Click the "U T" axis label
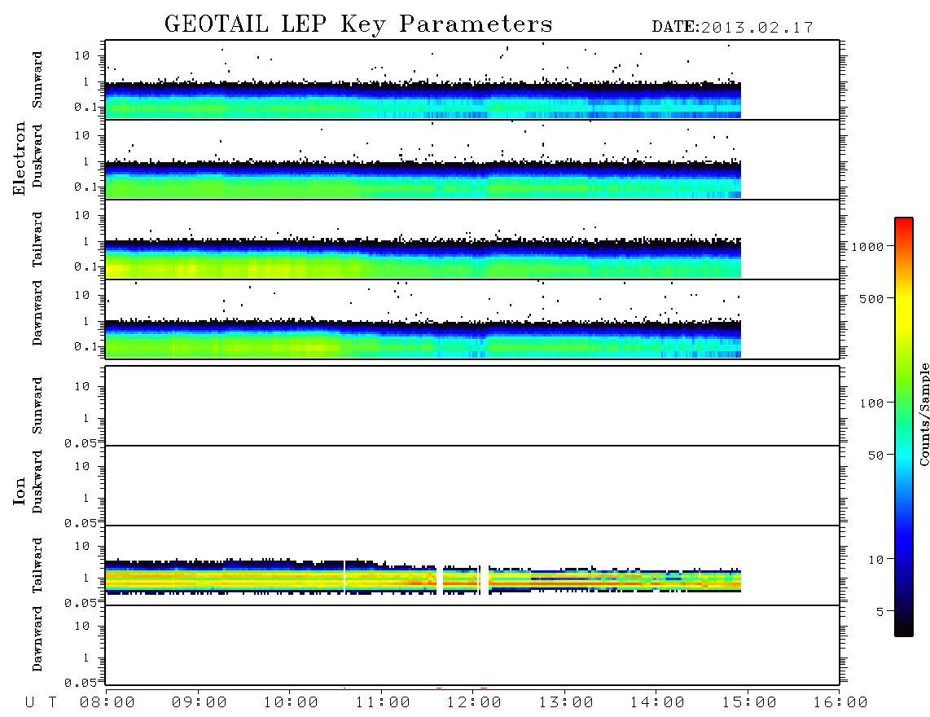Screen dimensions: 930x717 [x=41, y=702]
